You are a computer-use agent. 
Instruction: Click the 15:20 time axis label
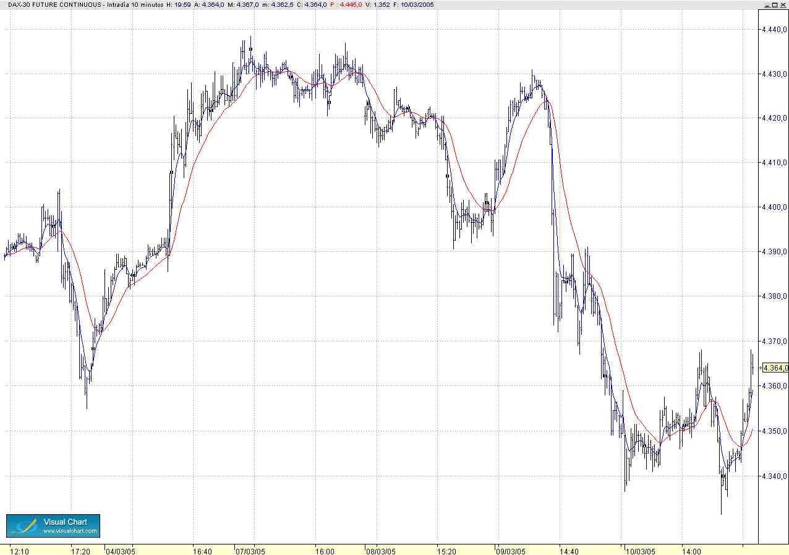pyautogui.click(x=447, y=551)
